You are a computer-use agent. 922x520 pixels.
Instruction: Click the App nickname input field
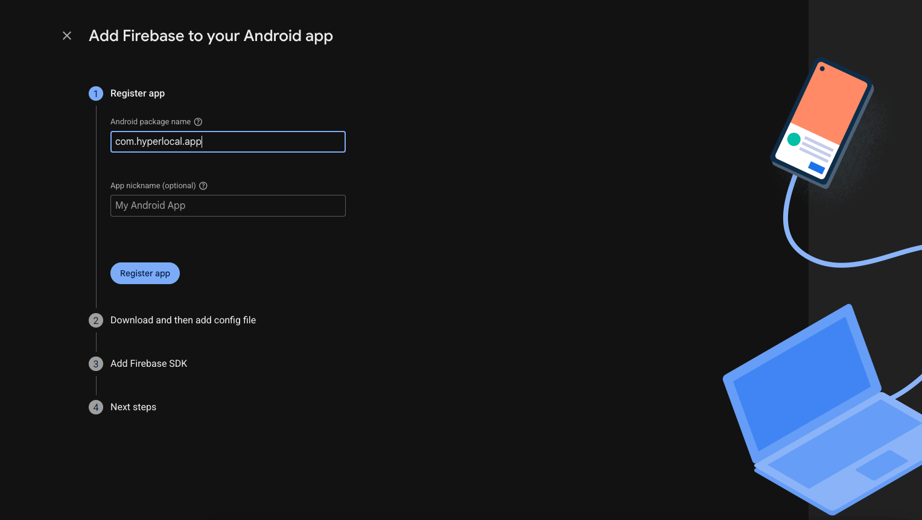pos(228,206)
